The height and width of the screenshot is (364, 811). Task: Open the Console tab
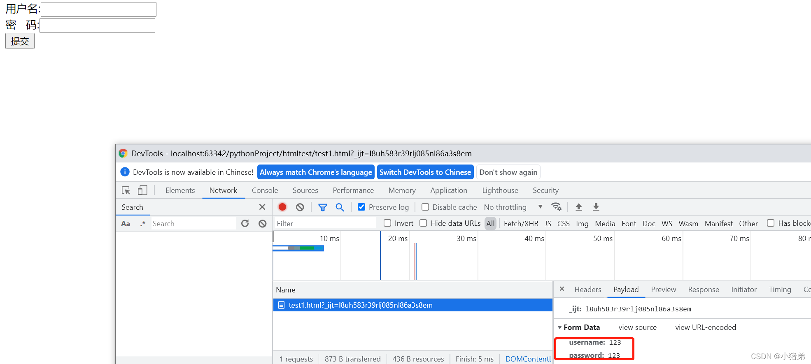click(x=265, y=190)
